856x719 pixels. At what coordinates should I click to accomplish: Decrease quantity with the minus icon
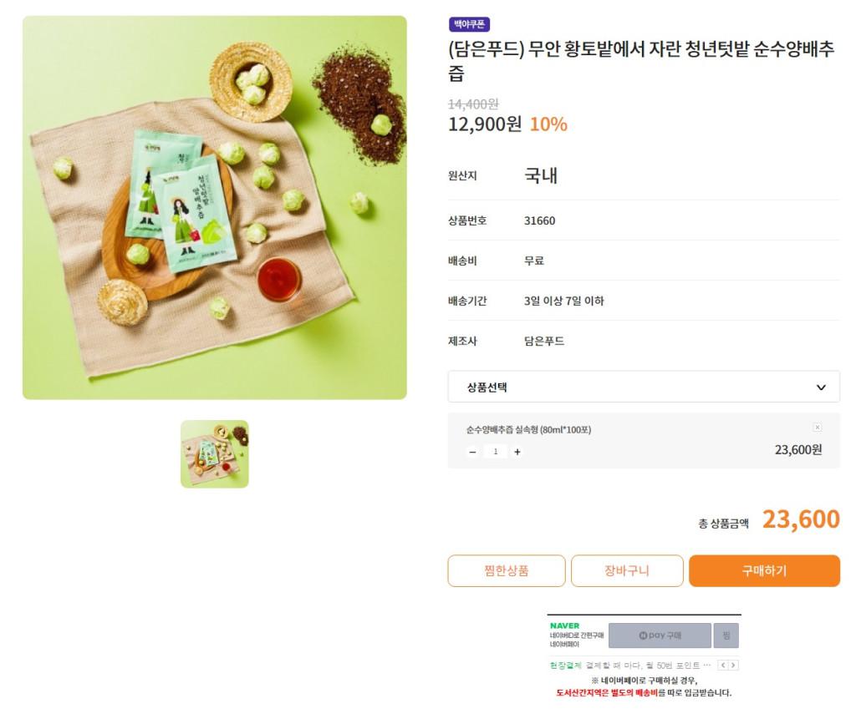472,452
